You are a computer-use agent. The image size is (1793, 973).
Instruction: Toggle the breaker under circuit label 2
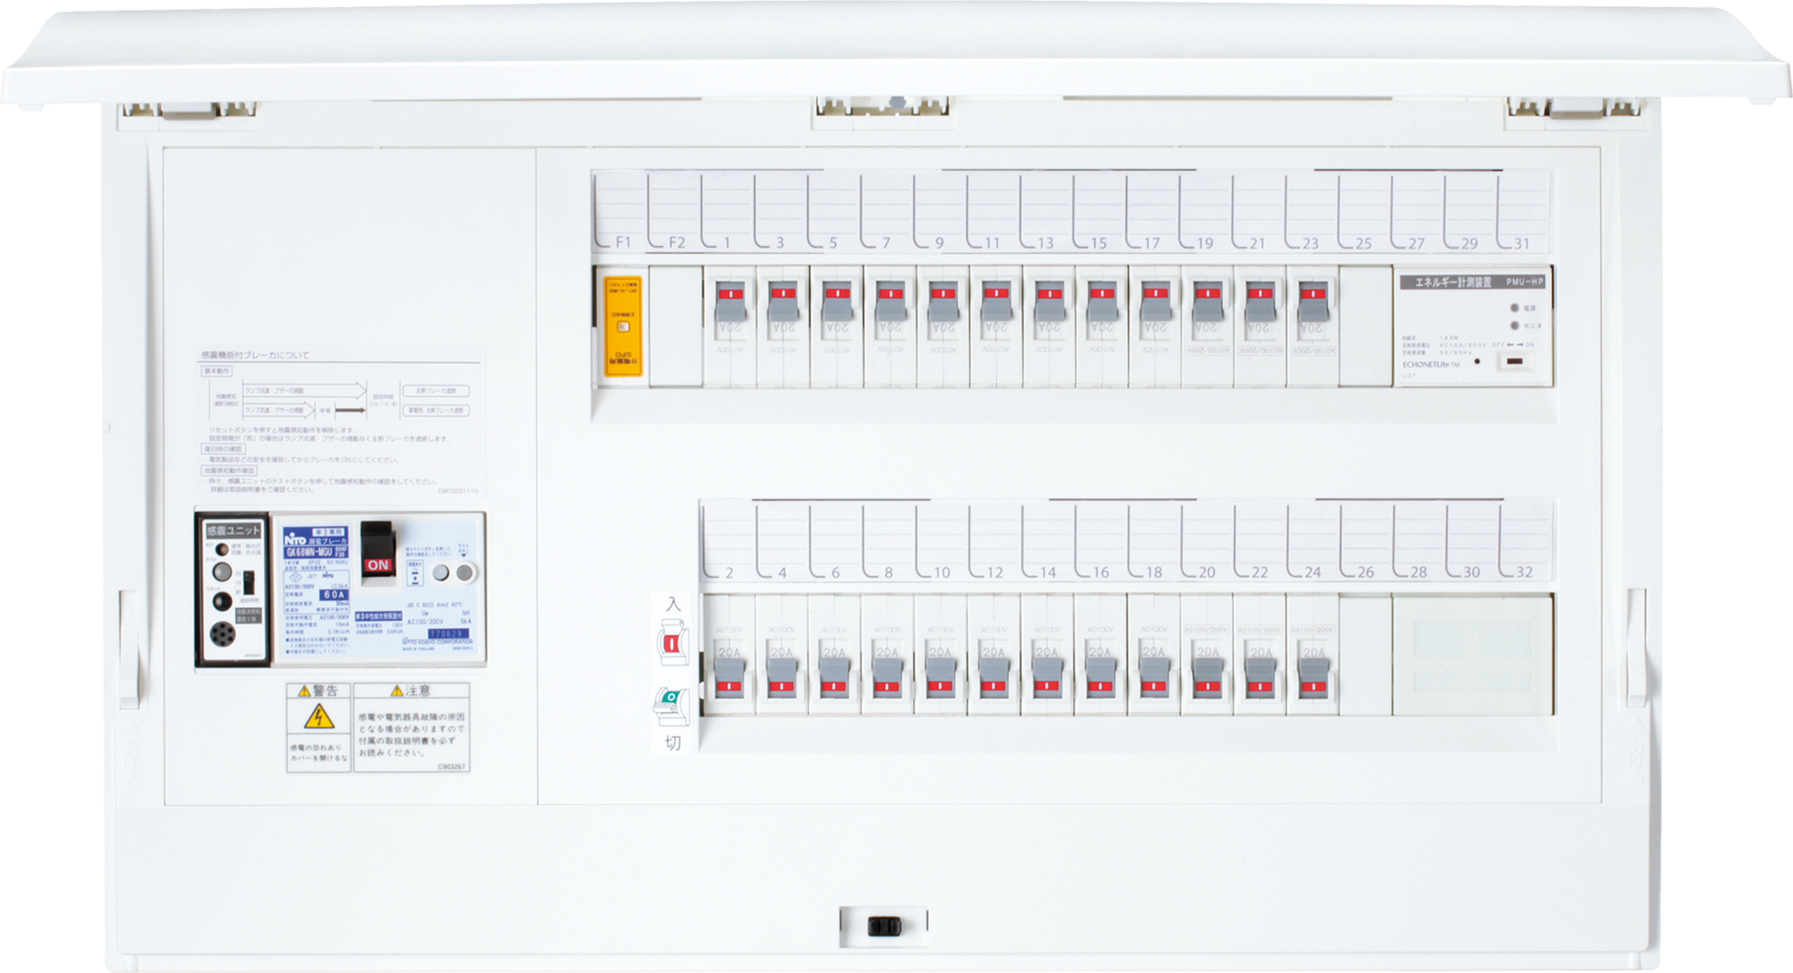[x=729, y=678]
